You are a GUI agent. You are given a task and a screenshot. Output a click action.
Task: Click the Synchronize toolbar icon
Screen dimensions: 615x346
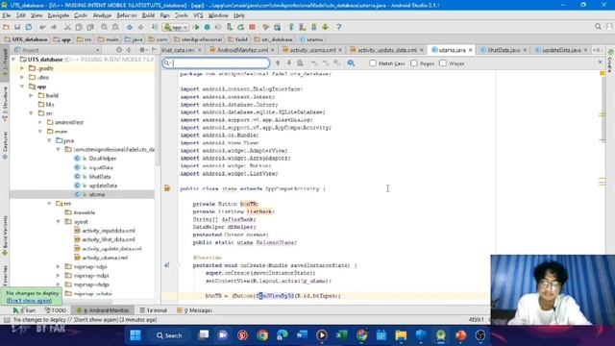[29, 27]
